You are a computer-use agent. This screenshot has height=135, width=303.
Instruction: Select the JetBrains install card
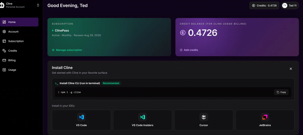click(x=265, y=120)
